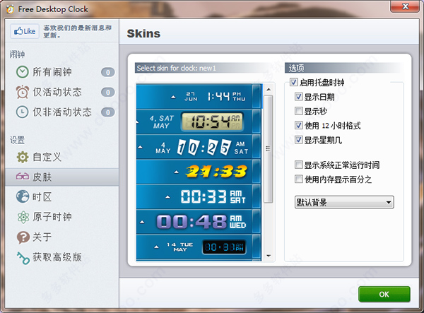This screenshot has height=313, width=424.
Task: Click the skin list scrollbar thumb
Action: point(269,148)
